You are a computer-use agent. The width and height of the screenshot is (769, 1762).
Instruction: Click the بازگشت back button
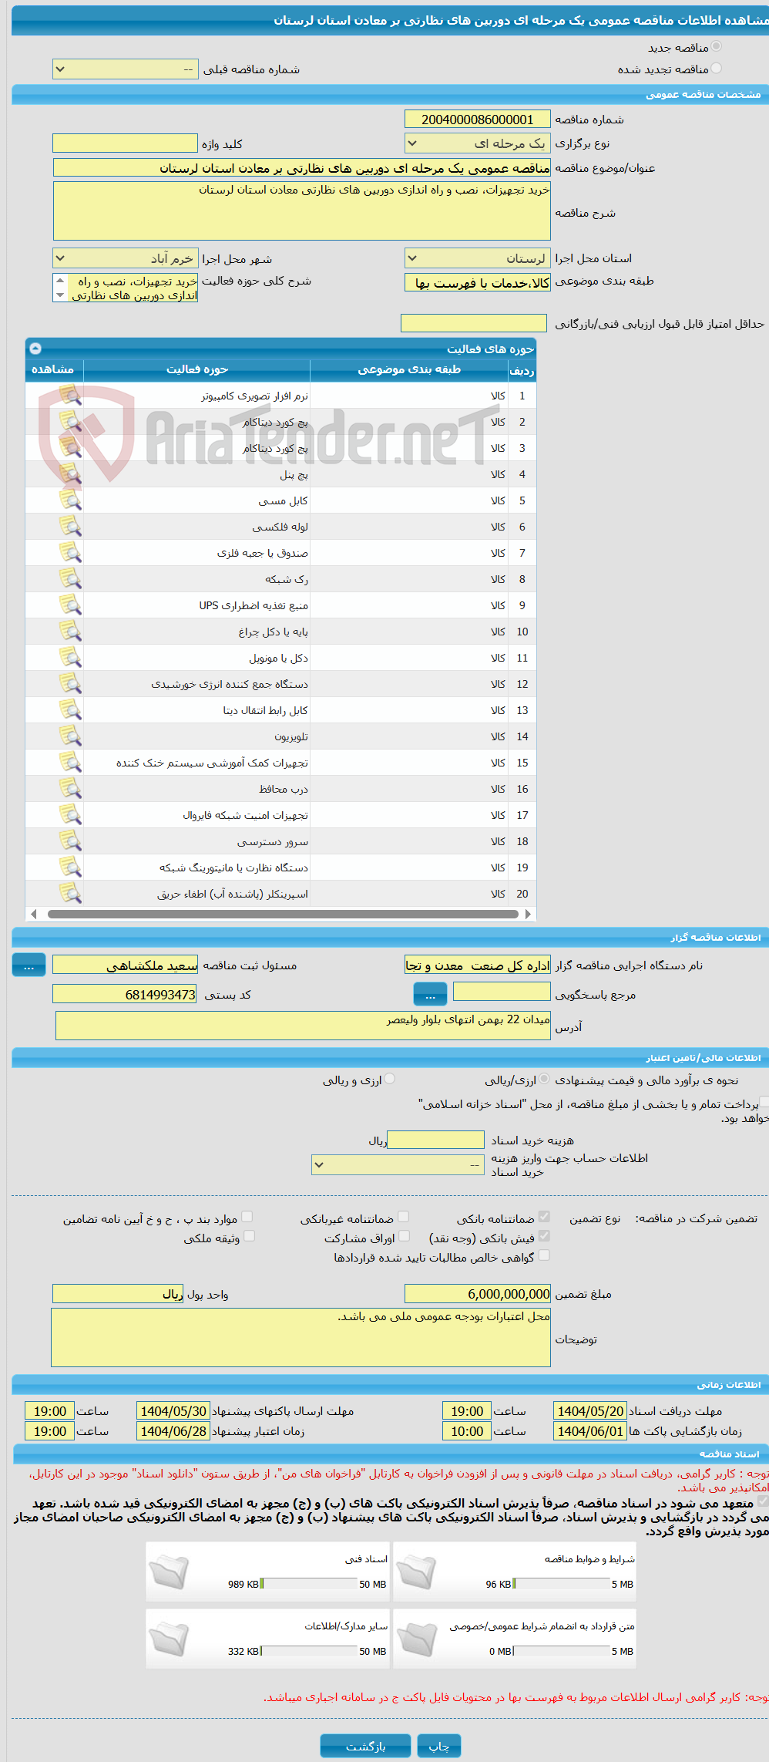pyautogui.click(x=366, y=1746)
